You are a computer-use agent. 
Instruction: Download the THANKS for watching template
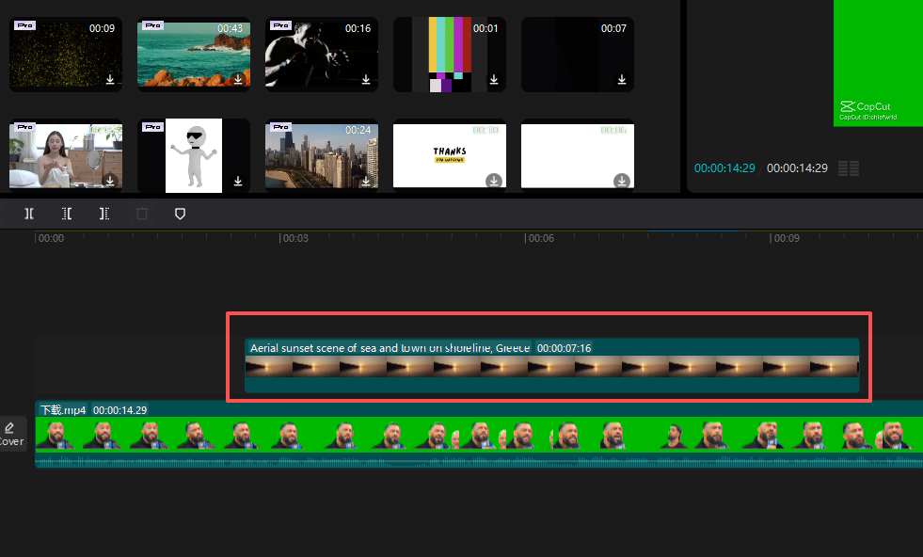[x=493, y=179]
